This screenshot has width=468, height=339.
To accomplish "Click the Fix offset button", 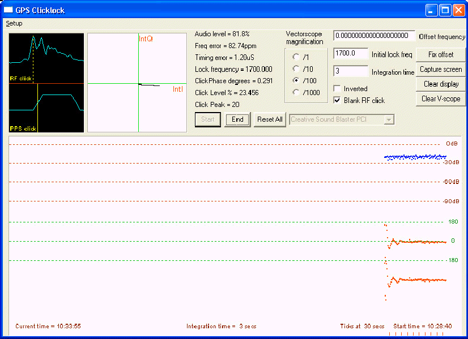I will [440, 55].
